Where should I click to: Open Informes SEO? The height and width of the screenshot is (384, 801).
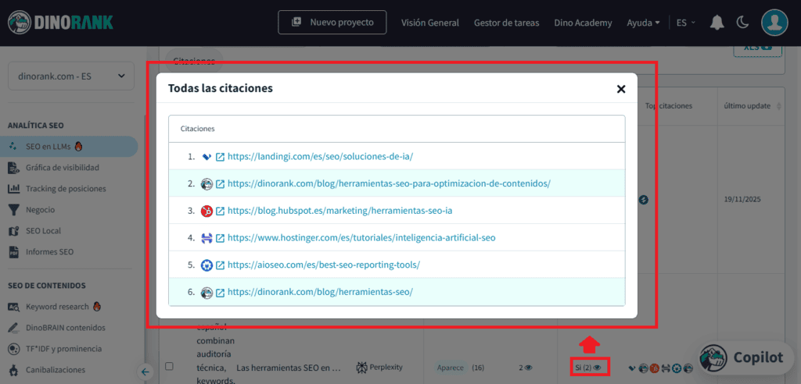pyautogui.click(x=49, y=252)
